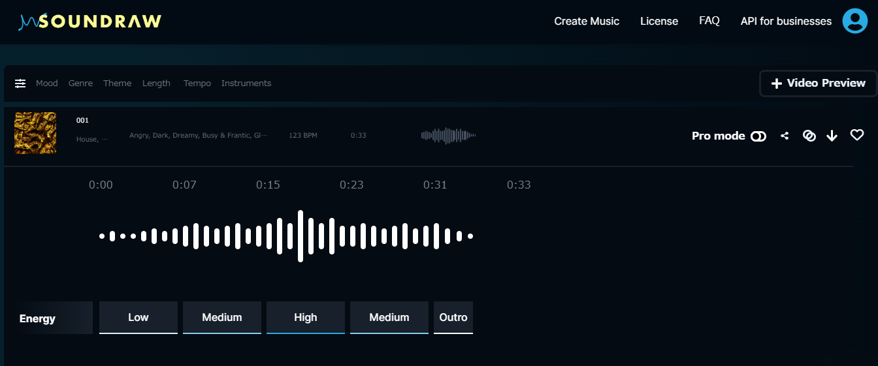Toggle Pro mode switch

758,136
